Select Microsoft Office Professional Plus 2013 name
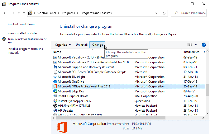Image resolution: width=210 pixels, height=135 pixels. click(84, 86)
